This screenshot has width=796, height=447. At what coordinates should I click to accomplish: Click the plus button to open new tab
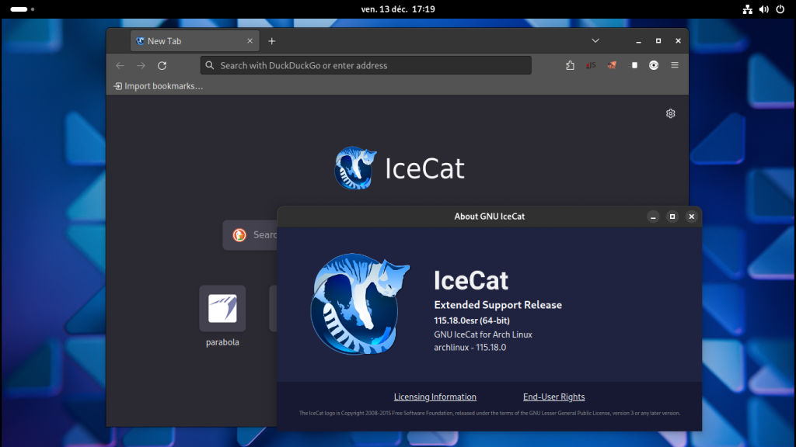click(x=271, y=40)
